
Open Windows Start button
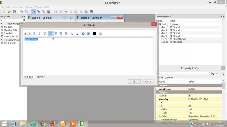(4, 124)
